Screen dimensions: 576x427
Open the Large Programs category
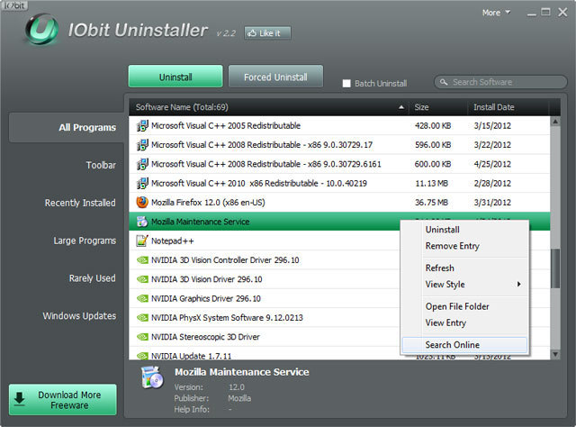(85, 241)
